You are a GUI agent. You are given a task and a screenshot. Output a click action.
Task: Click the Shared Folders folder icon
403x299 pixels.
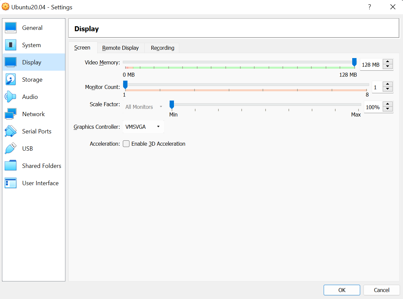(11, 166)
